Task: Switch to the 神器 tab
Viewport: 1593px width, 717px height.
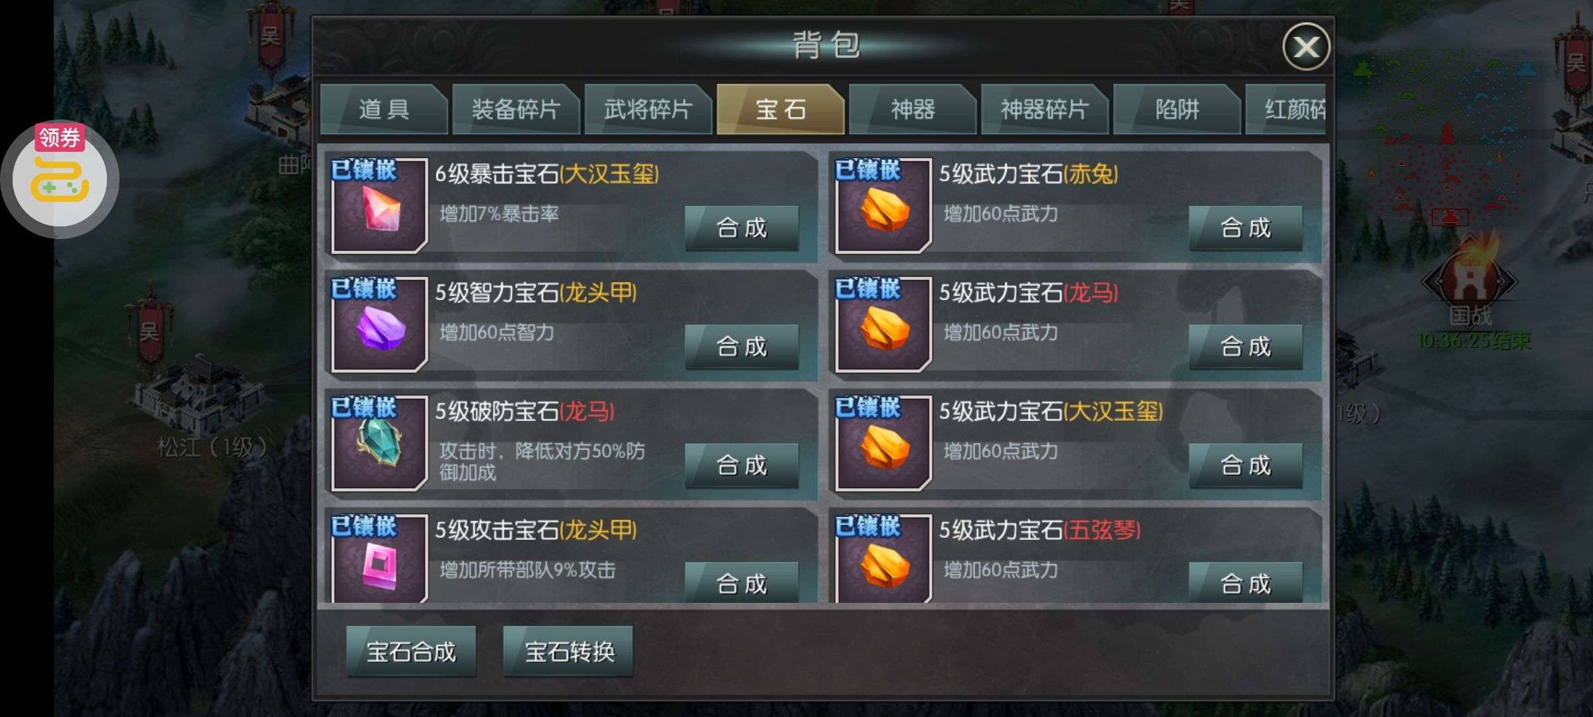Action: [912, 109]
